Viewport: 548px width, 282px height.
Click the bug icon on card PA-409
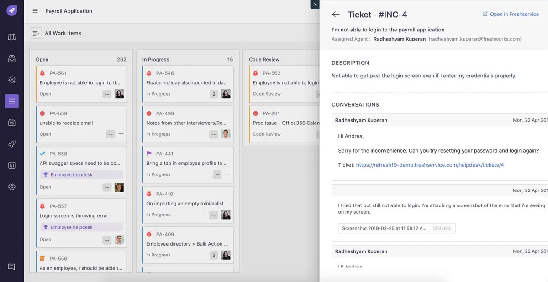149,234
